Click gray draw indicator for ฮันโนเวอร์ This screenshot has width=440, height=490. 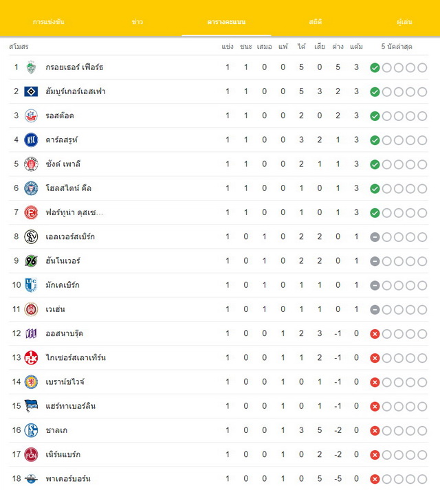click(x=375, y=261)
